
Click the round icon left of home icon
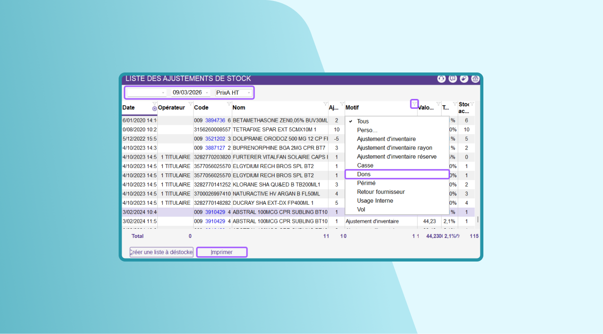point(464,79)
